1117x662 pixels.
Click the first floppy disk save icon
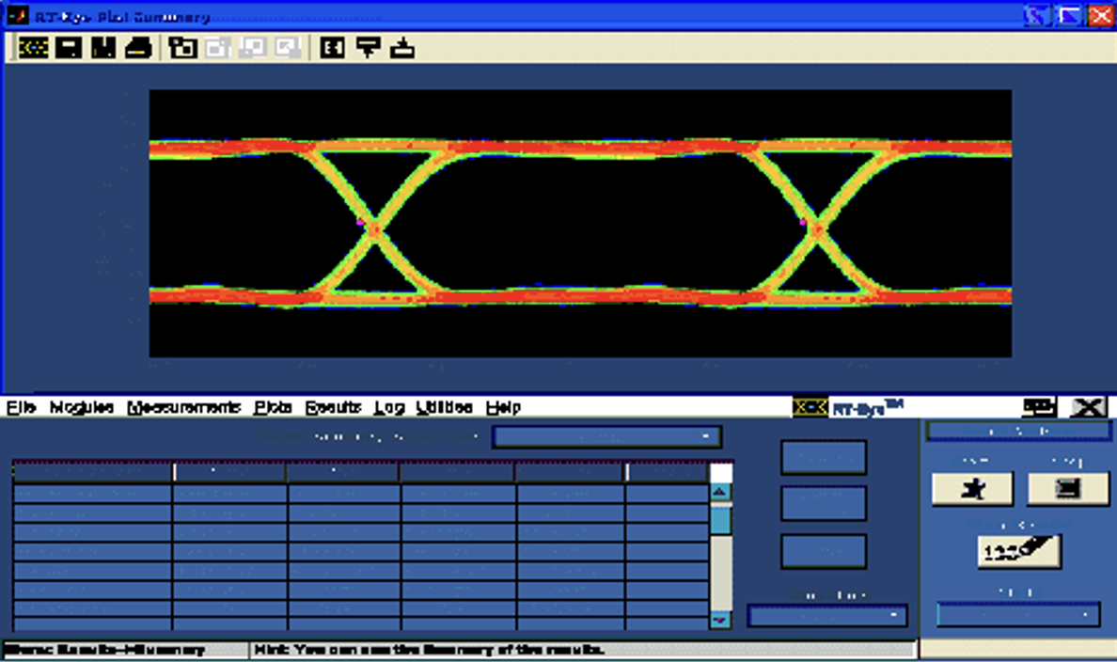click(69, 47)
